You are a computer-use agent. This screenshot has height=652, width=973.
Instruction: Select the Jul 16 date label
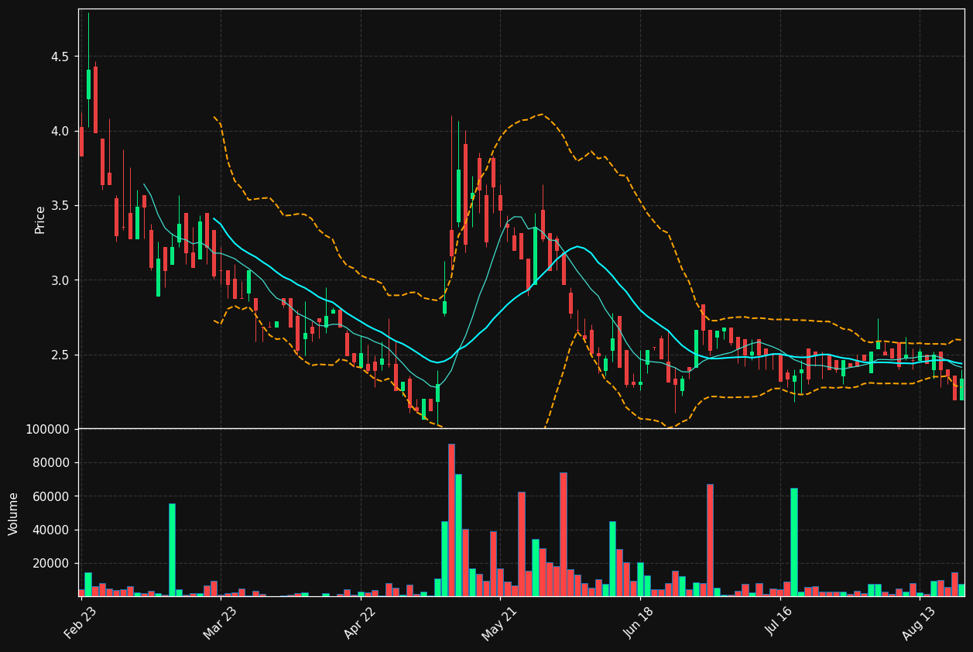pos(779,623)
